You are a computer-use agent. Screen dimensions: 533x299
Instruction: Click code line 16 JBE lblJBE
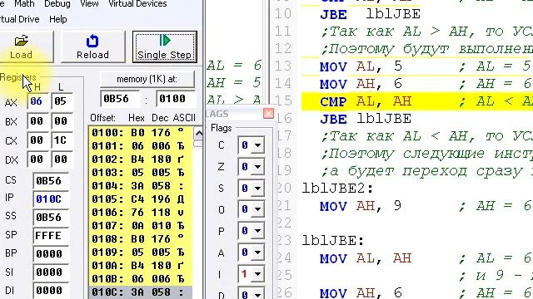pyautogui.click(x=366, y=119)
